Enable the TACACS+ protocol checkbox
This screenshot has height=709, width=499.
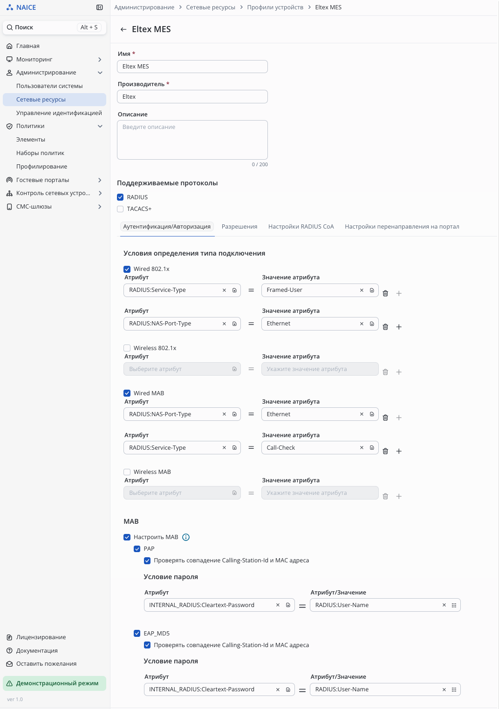click(x=120, y=209)
